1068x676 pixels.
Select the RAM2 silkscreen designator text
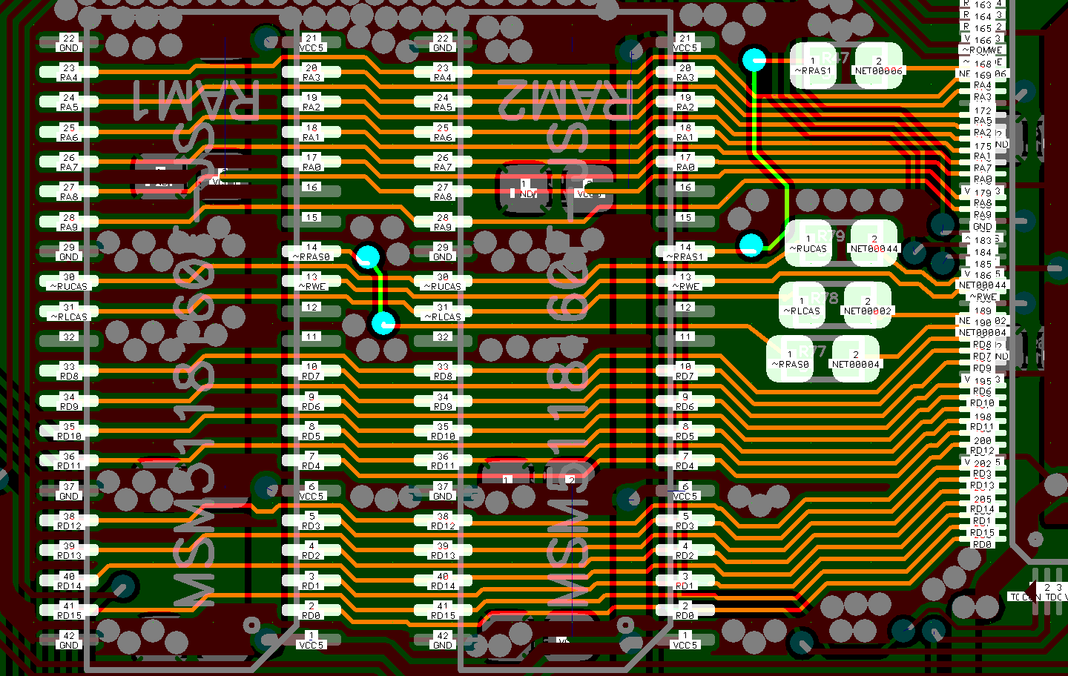point(565,99)
